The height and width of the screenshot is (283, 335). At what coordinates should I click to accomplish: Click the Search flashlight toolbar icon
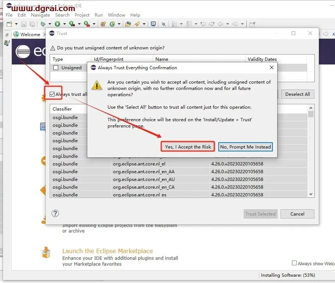(137, 24)
